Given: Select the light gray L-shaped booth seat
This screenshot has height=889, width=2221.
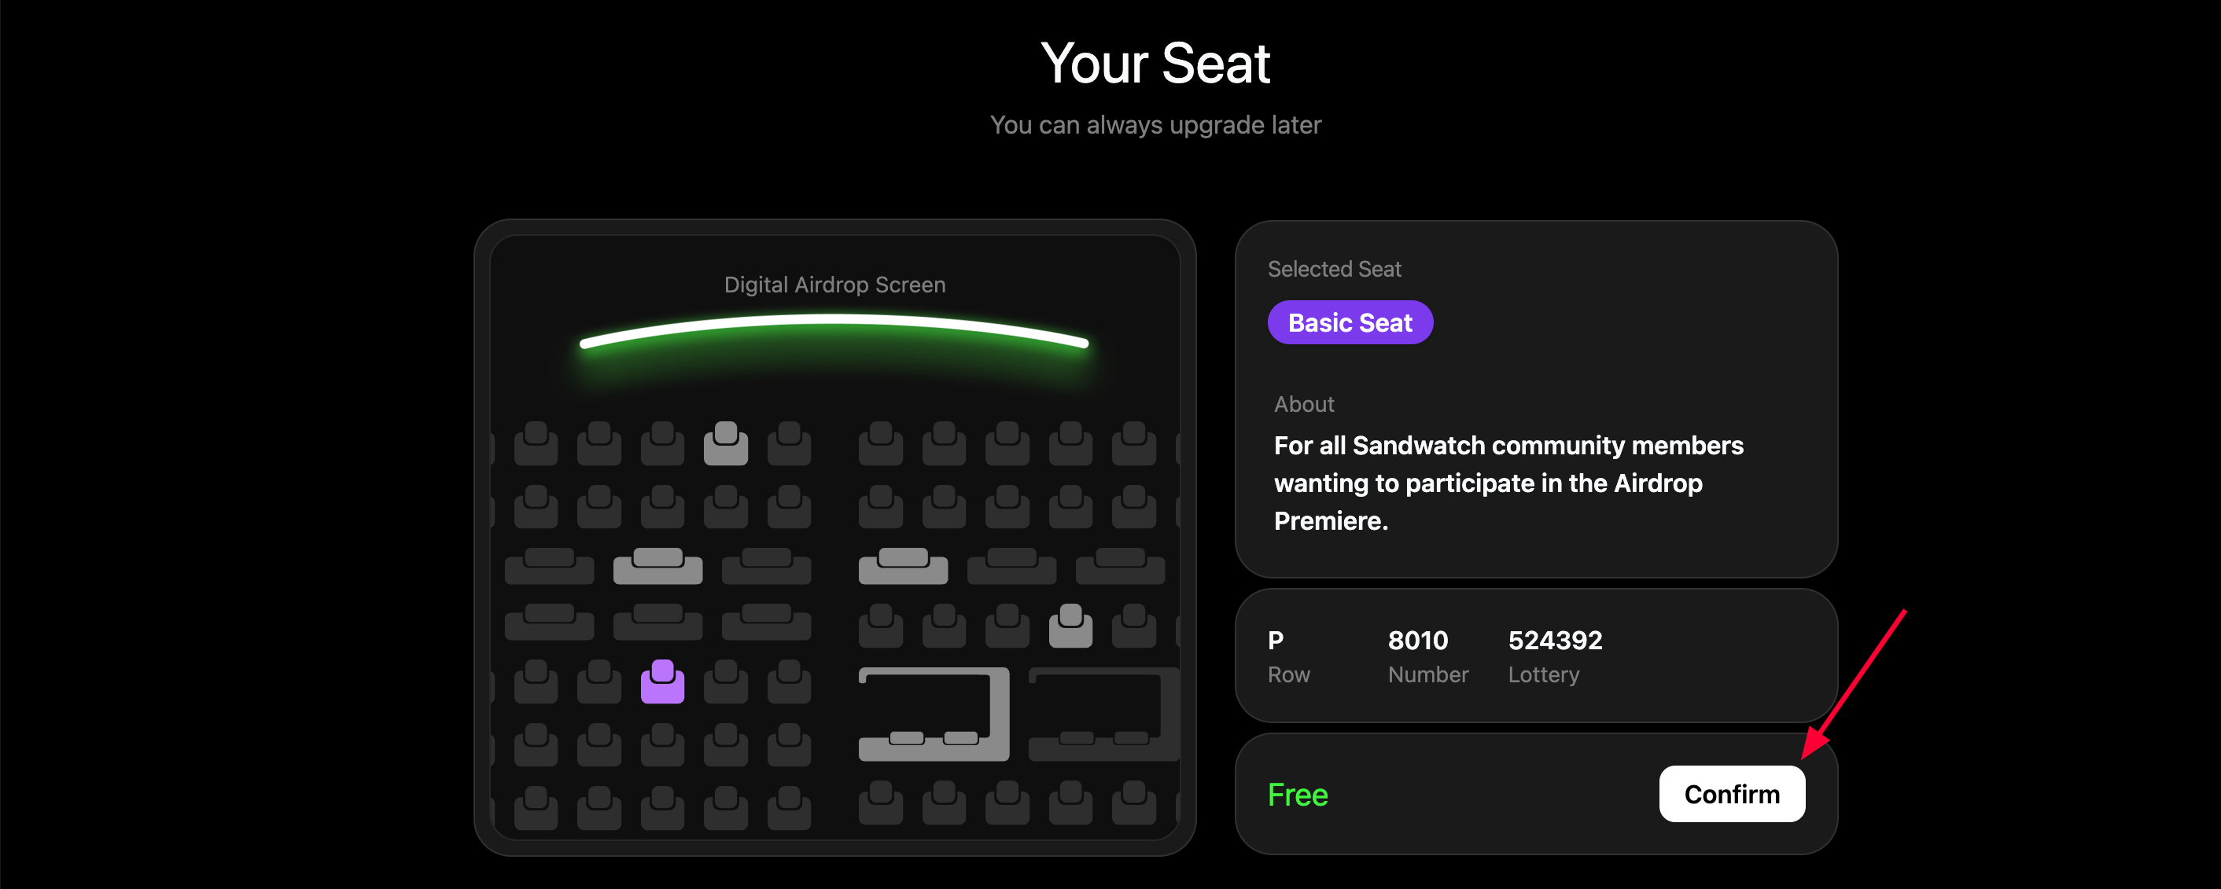Looking at the screenshot, I should tap(934, 715).
